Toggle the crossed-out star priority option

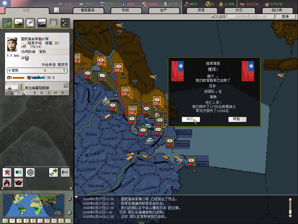coord(7,172)
